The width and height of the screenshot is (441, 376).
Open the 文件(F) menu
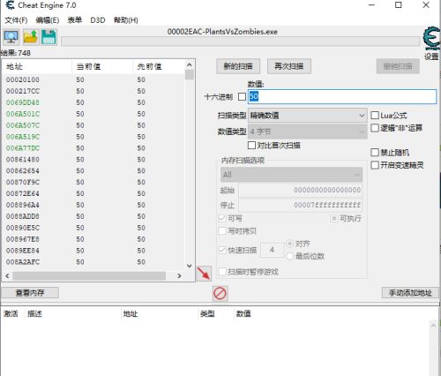click(16, 20)
